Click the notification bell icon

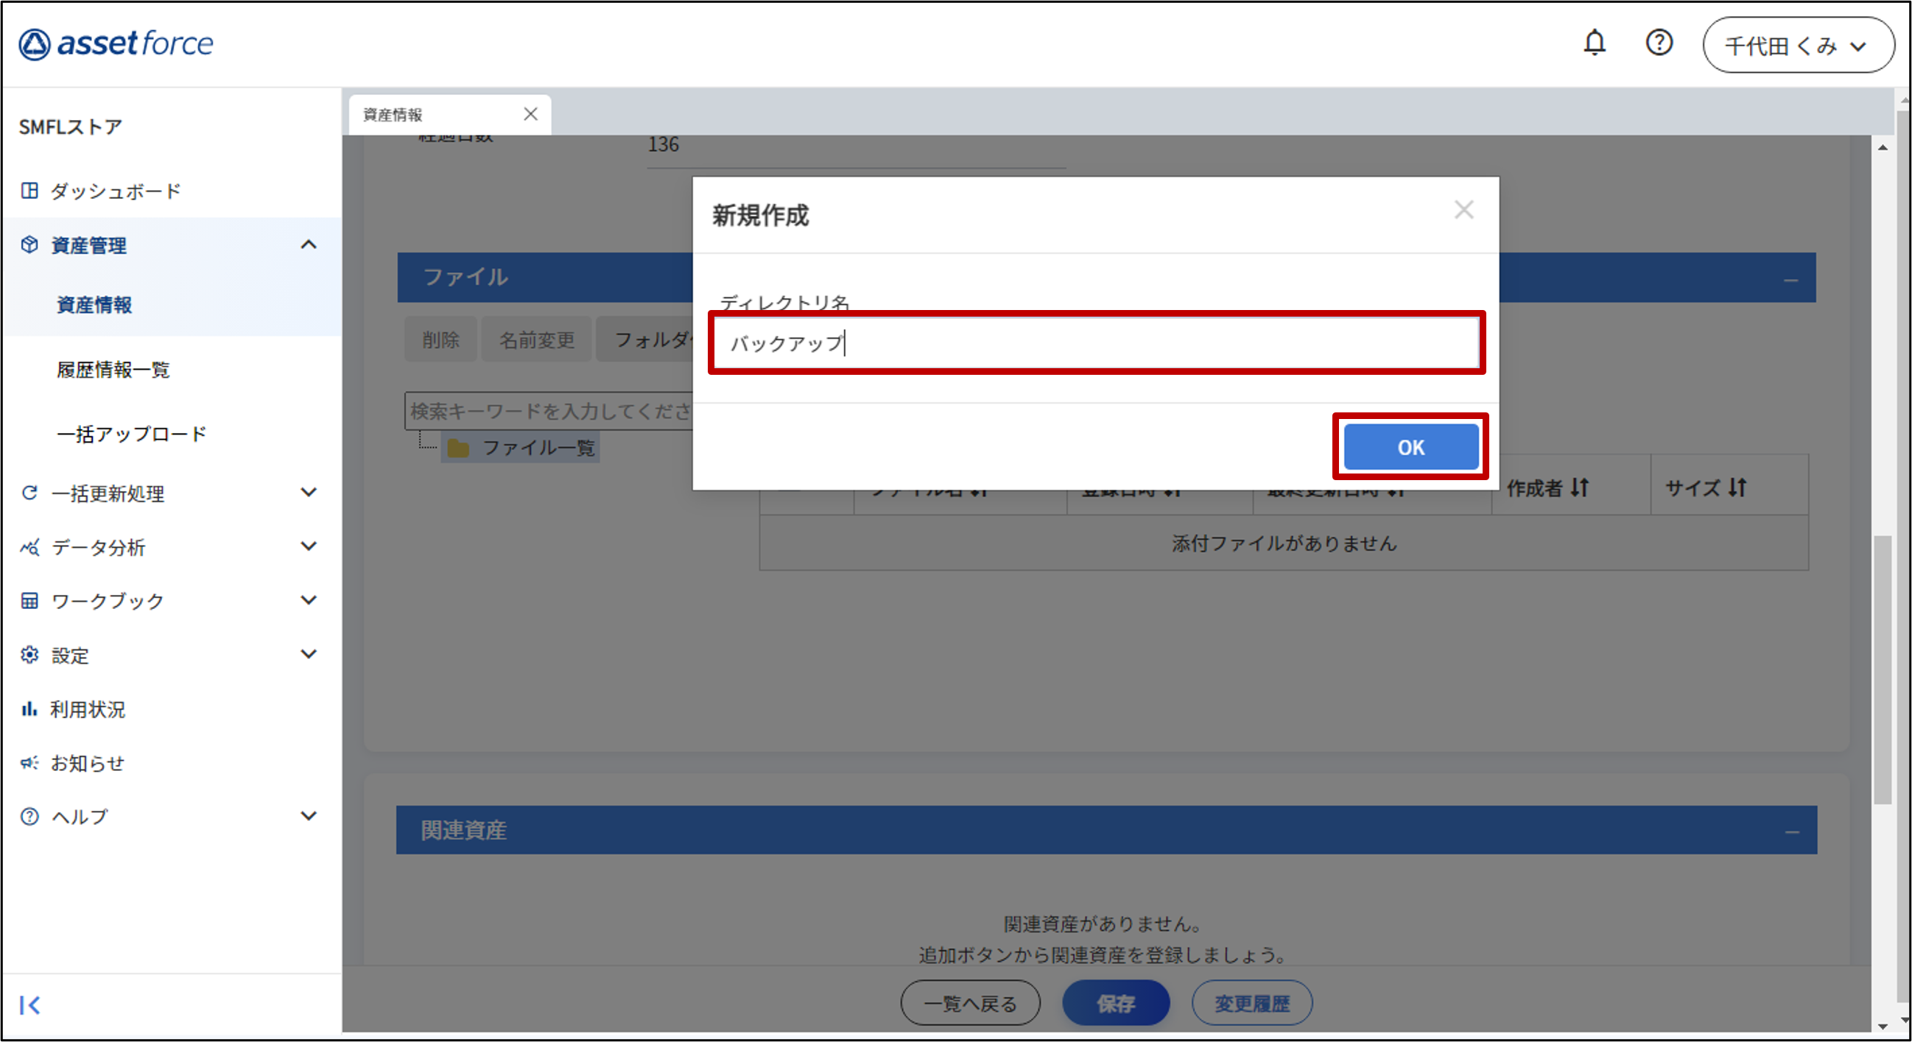click(1595, 43)
